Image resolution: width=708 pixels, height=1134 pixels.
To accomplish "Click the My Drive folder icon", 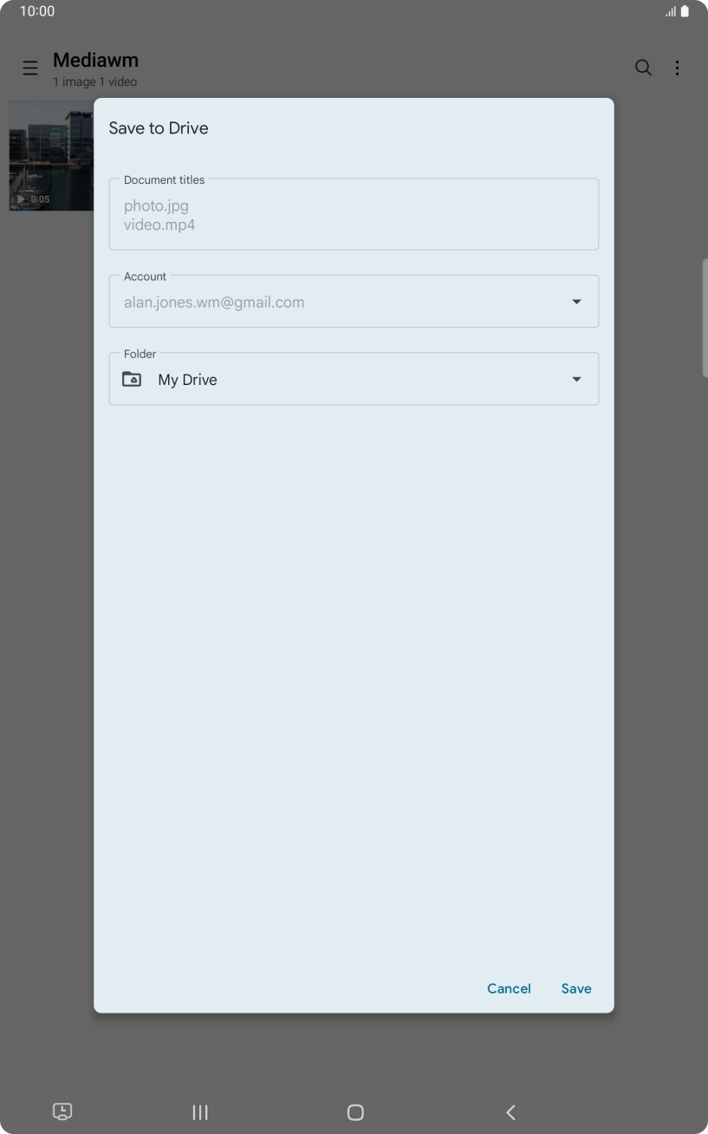I will 132,379.
